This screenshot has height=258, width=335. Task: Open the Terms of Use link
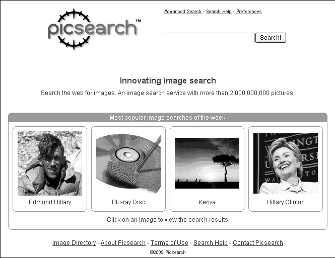pyautogui.click(x=169, y=242)
